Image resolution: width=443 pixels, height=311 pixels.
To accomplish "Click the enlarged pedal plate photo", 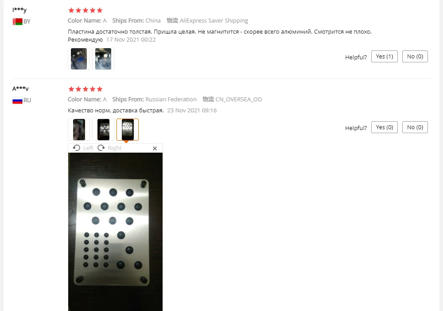I will (115, 232).
